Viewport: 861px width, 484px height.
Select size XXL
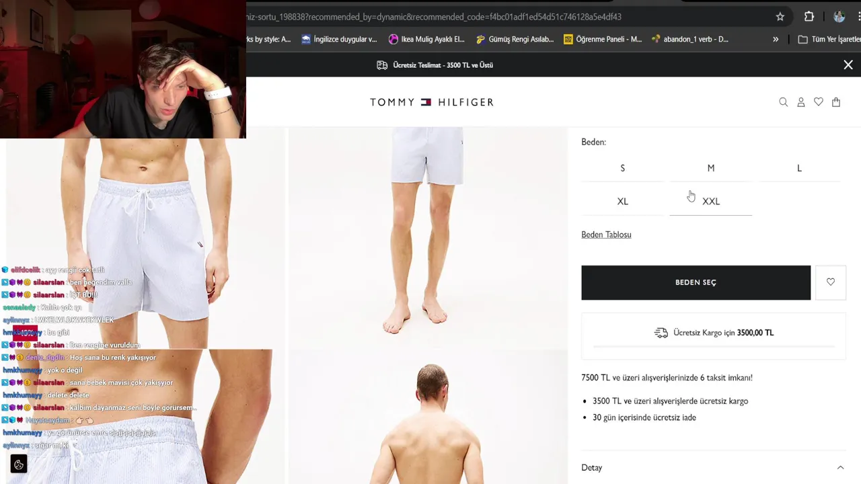pos(711,202)
